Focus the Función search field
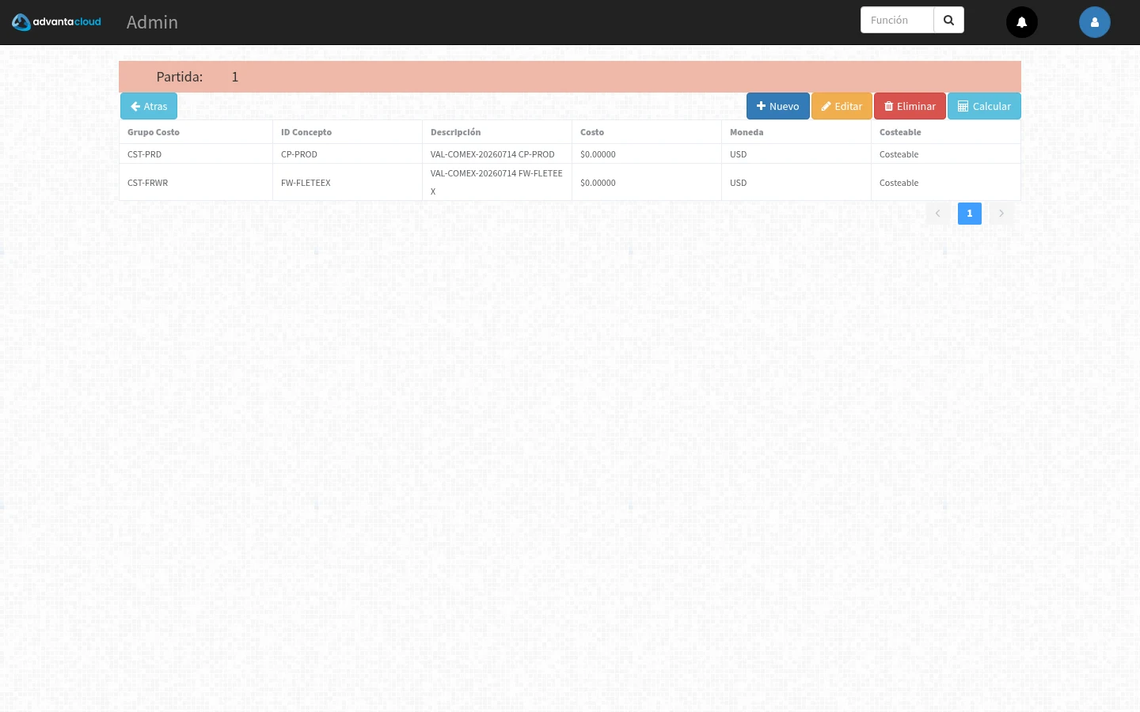1140x712 pixels. tap(897, 21)
